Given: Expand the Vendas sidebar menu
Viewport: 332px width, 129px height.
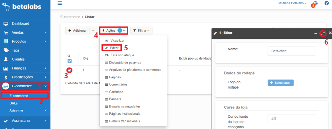Looking at the screenshot, I should [x=25, y=33].
